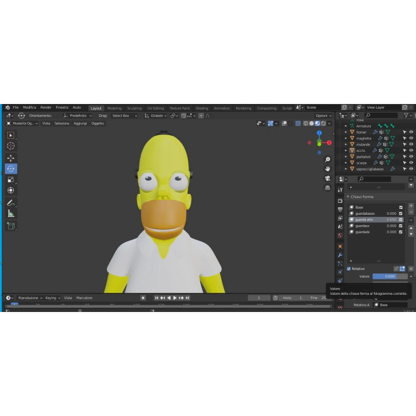Open the World properties tab

[340, 236]
